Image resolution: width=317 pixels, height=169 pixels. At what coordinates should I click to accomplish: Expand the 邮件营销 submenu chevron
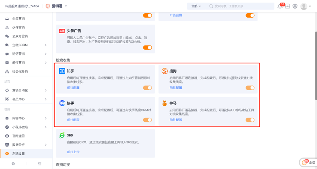46,63
